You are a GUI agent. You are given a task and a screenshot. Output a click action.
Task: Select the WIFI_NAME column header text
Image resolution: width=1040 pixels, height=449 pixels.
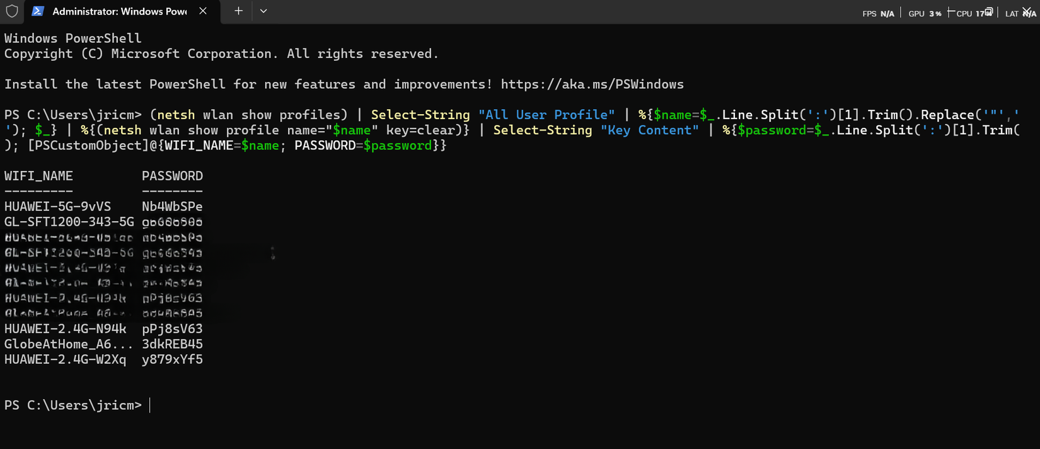38,175
